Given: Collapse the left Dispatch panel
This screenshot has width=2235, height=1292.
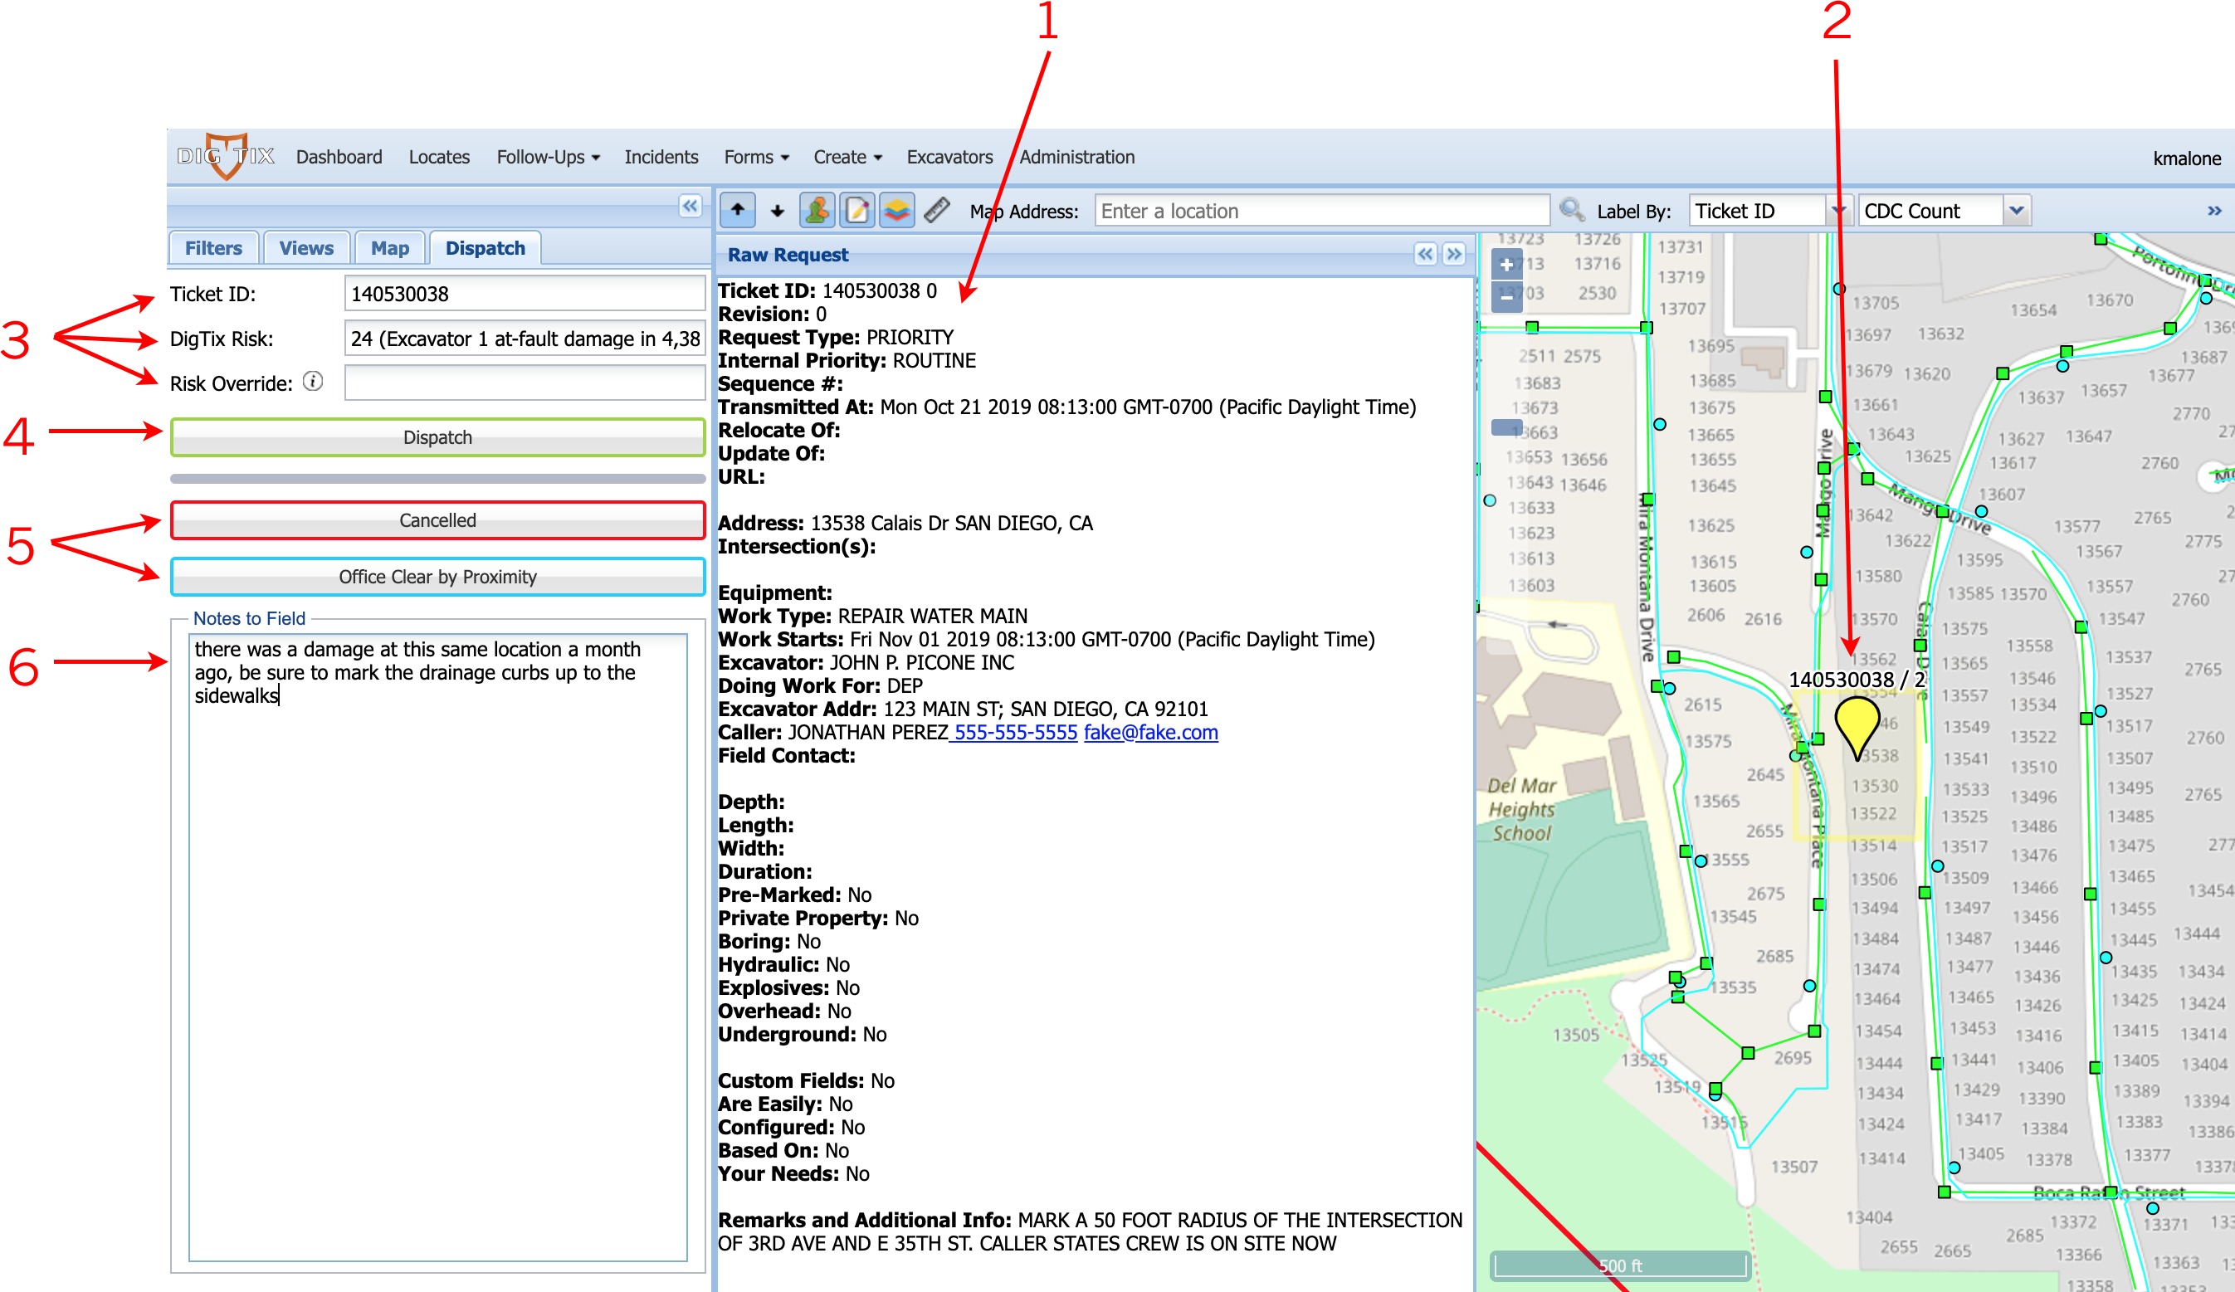Looking at the screenshot, I should click(690, 206).
